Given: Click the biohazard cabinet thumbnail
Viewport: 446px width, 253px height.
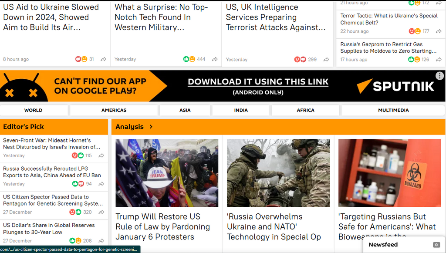Looking at the screenshot, I should pyautogui.click(x=390, y=173).
